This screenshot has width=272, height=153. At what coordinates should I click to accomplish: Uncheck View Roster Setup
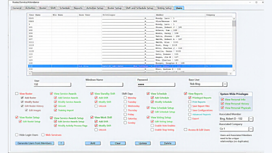pos(17,118)
